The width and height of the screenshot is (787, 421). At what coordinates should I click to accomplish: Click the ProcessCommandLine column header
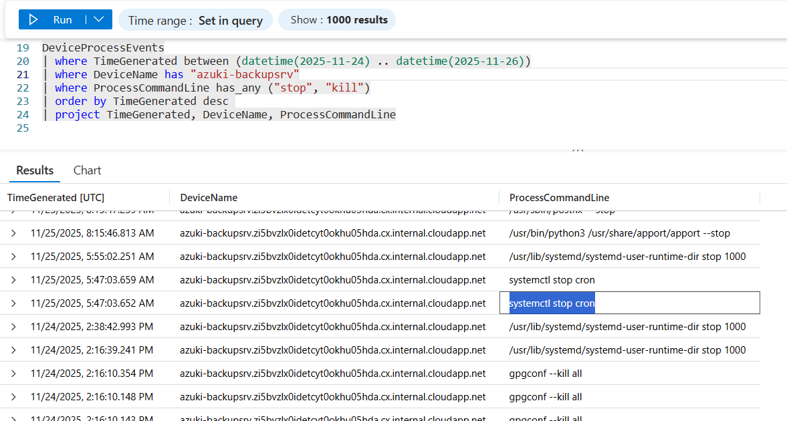pos(559,198)
